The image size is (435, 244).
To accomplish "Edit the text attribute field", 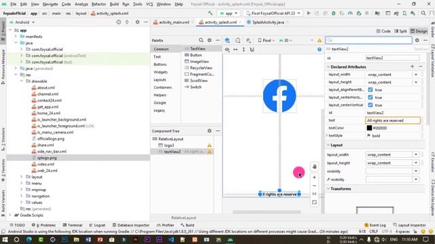I will click(393, 121).
